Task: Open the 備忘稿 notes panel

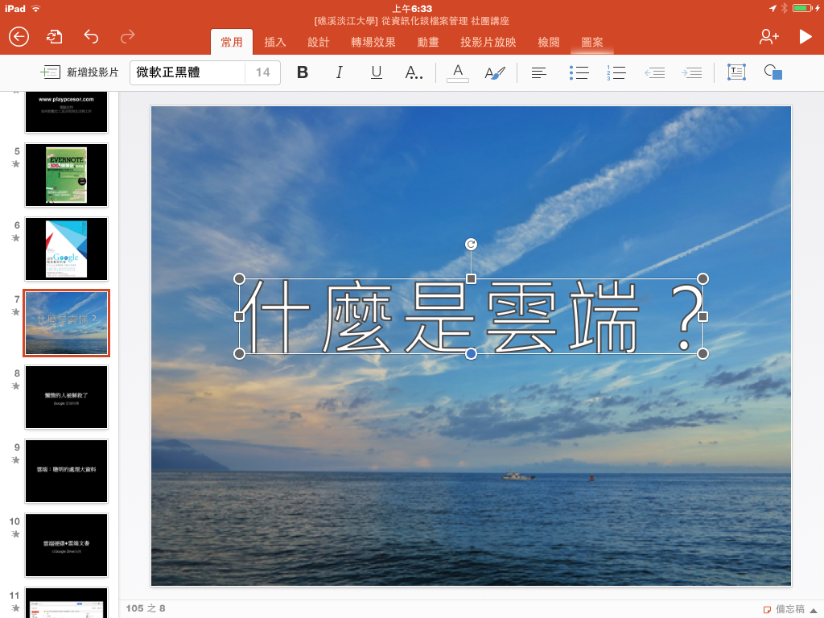Action: click(x=784, y=609)
